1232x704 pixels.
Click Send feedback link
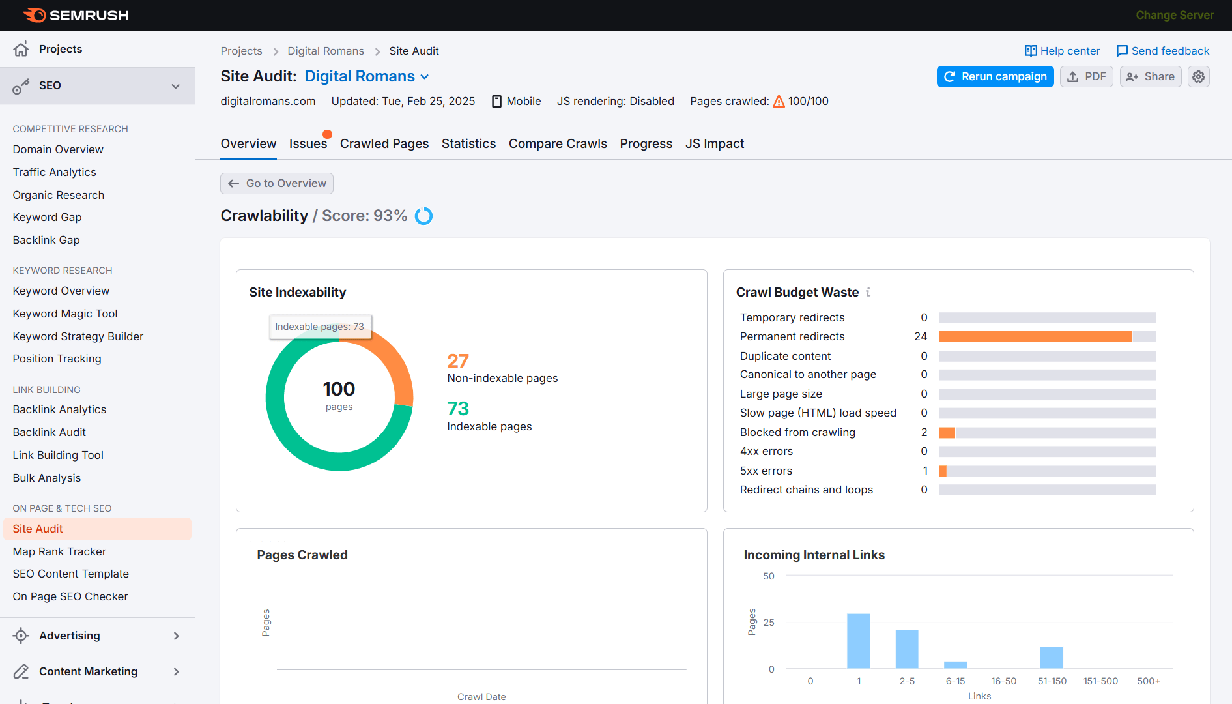(1162, 51)
